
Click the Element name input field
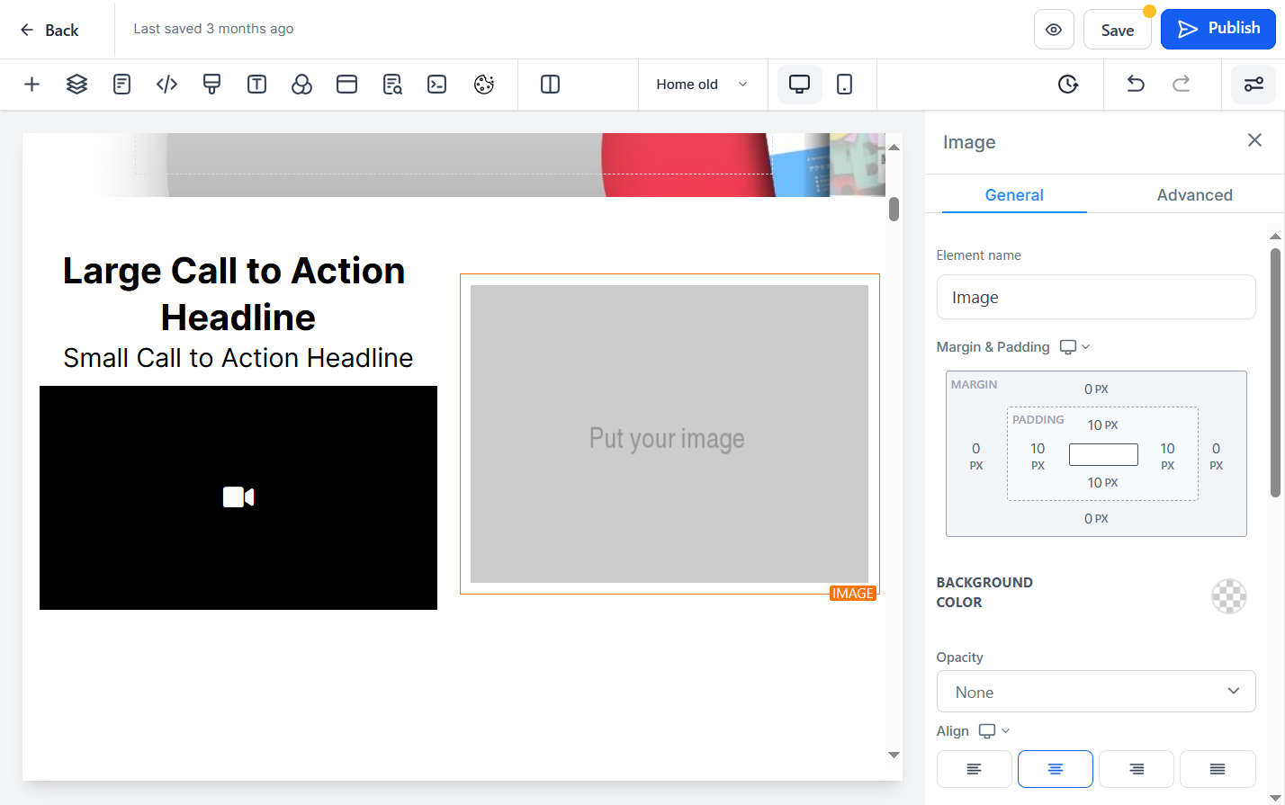[1096, 297]
